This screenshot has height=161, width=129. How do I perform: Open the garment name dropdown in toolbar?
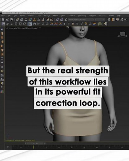click(81, 20)
